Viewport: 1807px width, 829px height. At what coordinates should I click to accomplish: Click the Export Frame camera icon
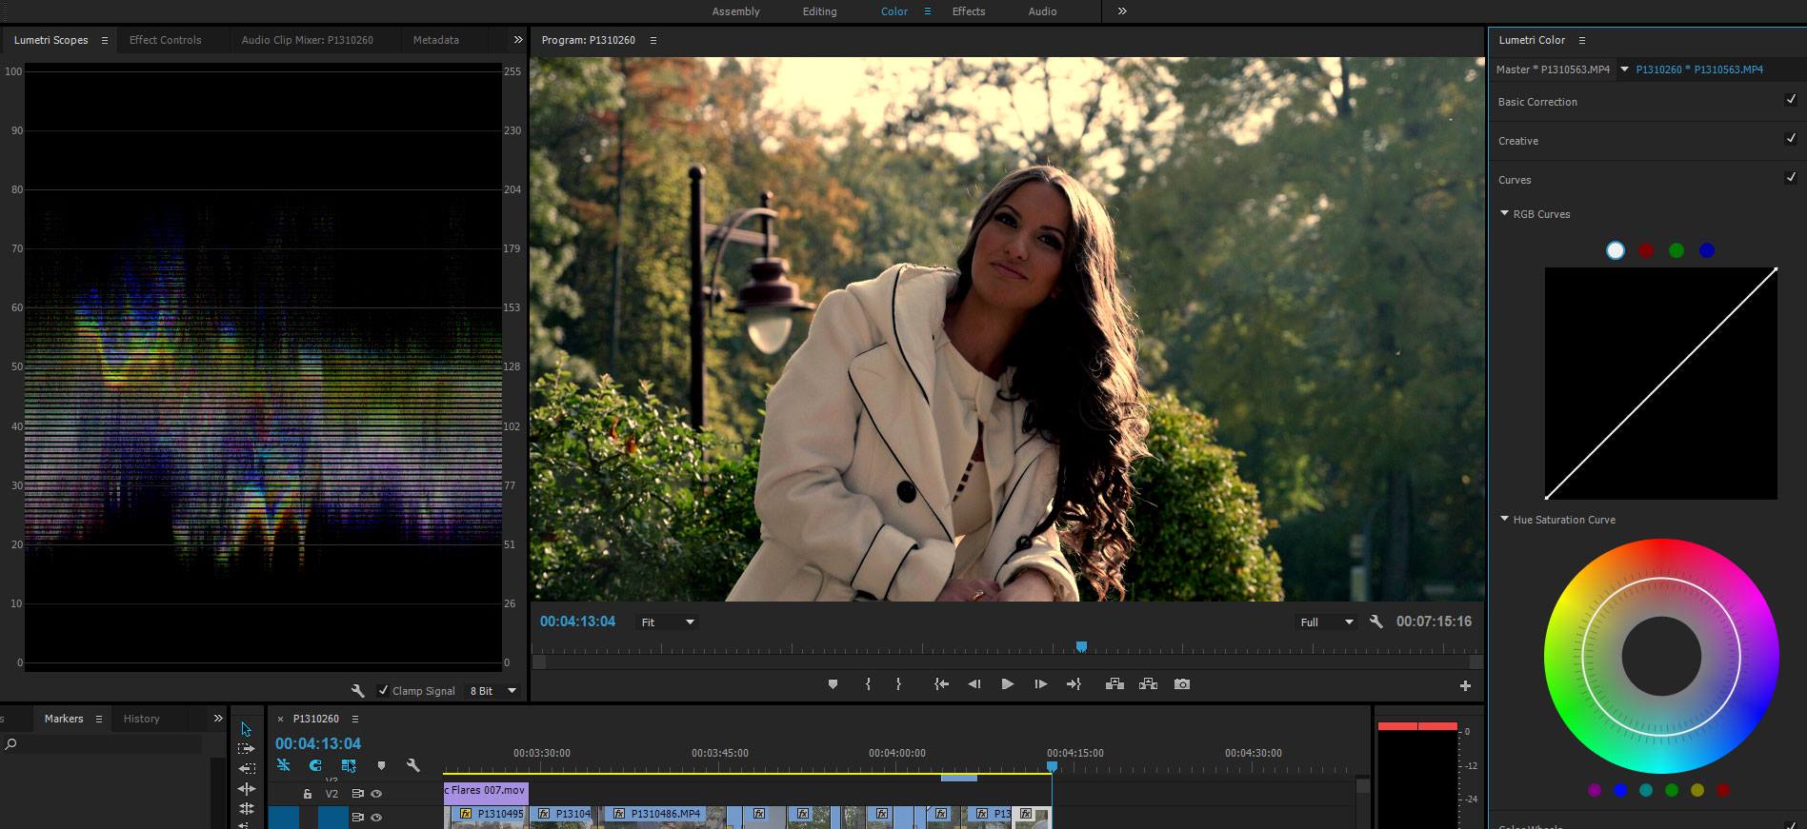(1182, 684)
